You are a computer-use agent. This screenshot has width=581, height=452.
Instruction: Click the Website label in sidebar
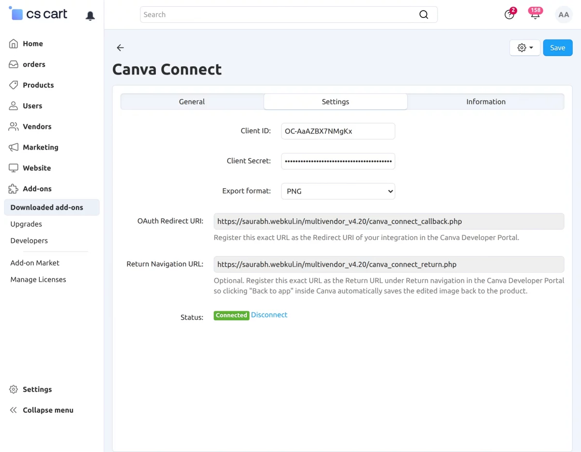coord(37,168)
